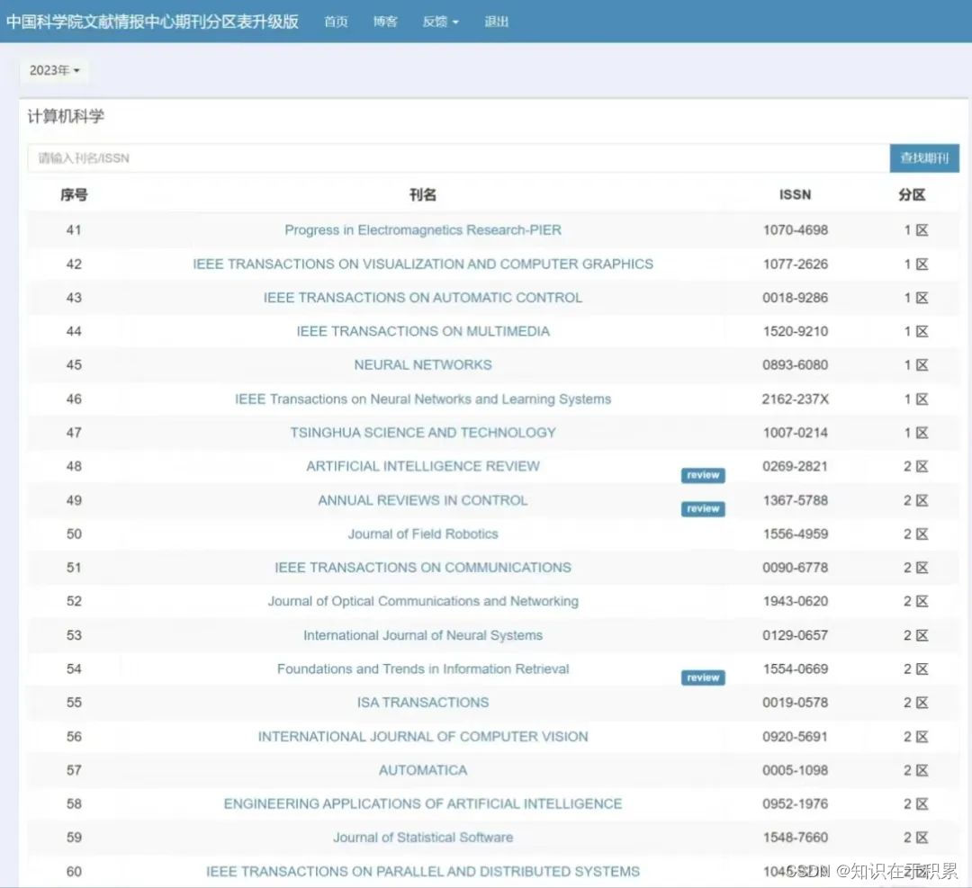Open ISA TRANSACTIONS journal link

423,702
